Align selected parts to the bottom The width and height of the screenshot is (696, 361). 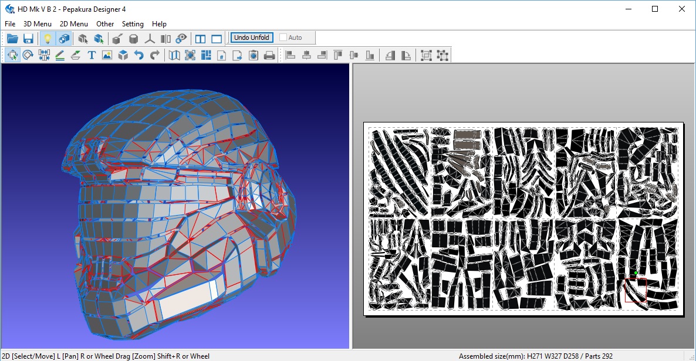(370, 55)
